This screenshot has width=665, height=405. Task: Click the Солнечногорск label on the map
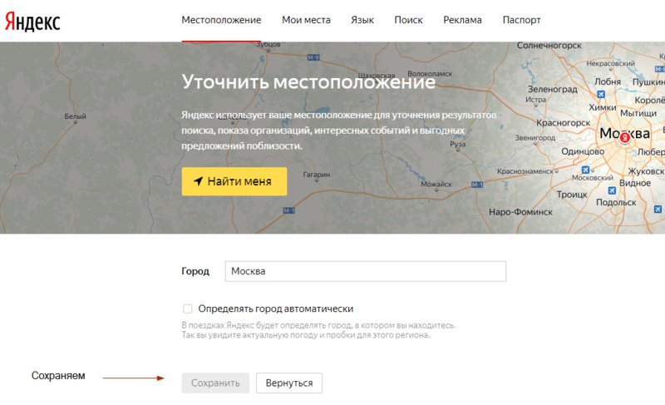[x=549, y=46]
